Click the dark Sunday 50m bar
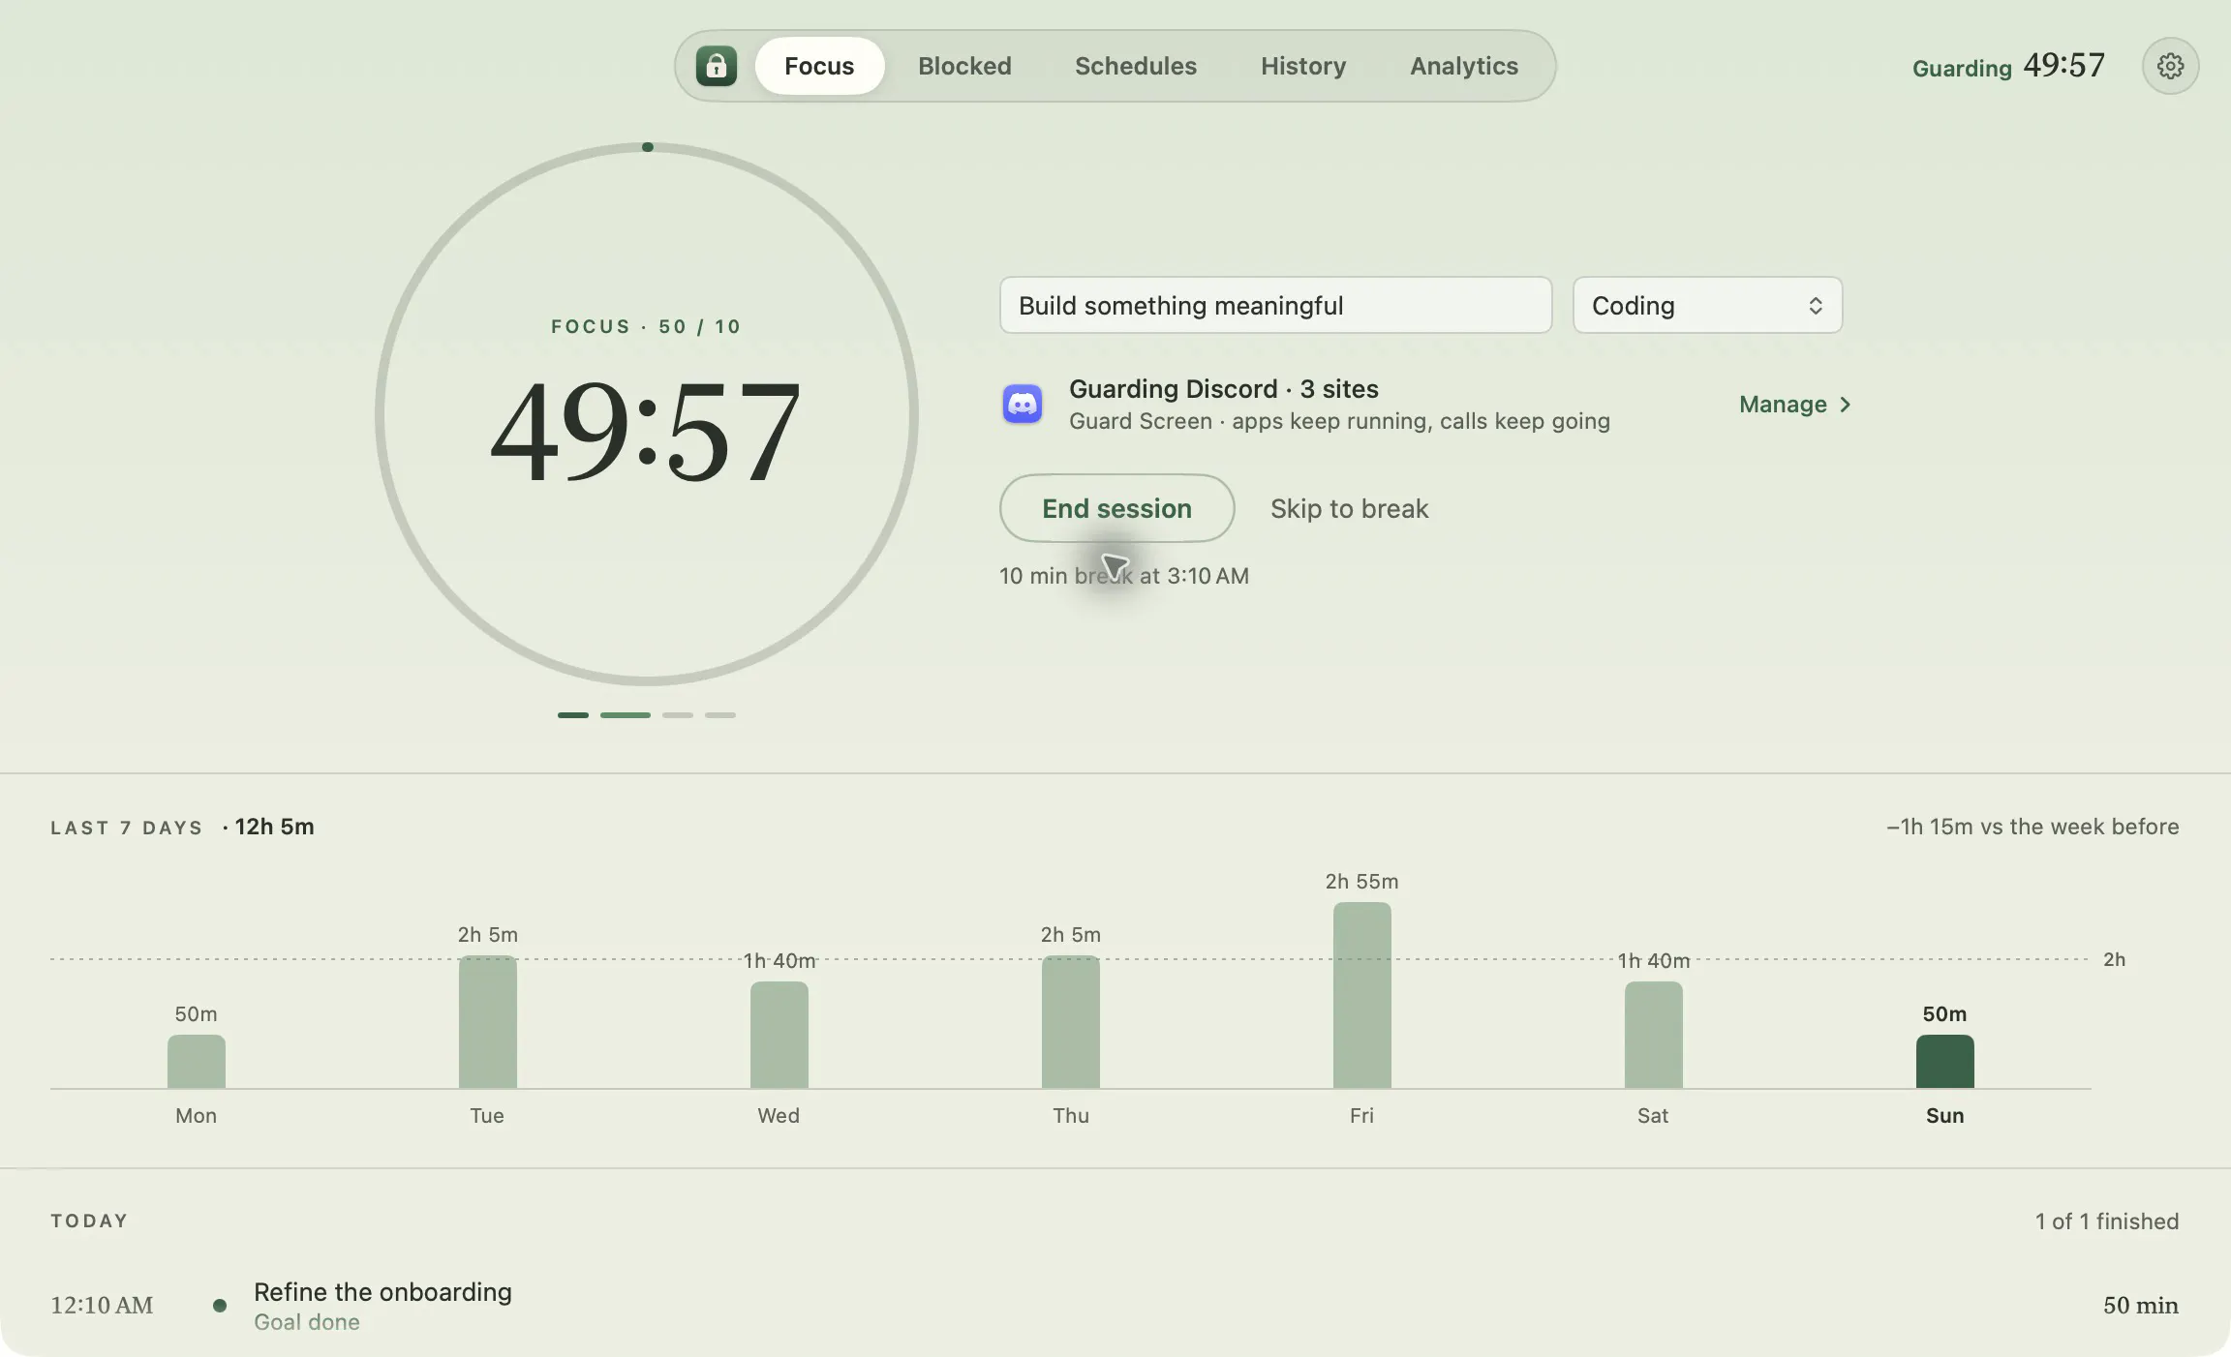This screenshot has height=1357, width=2231. pyautogui.click(x=1945, y=1062)
